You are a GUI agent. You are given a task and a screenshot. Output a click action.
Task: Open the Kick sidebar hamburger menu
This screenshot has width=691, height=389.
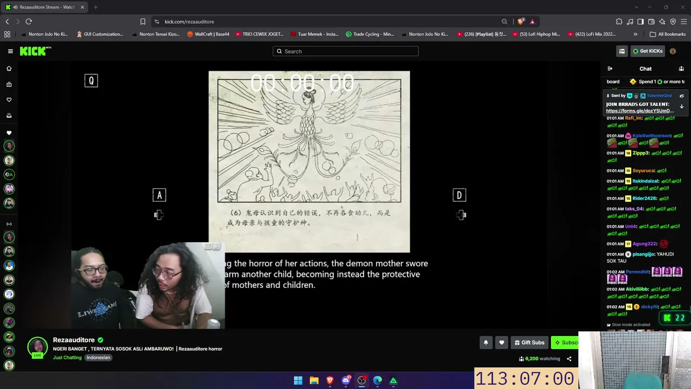click(x=10, y=51)
